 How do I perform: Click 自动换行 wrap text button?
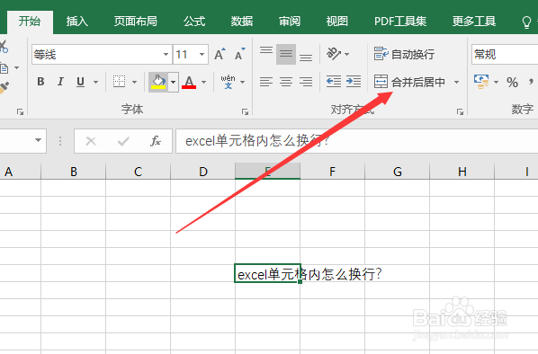(404, 54)
